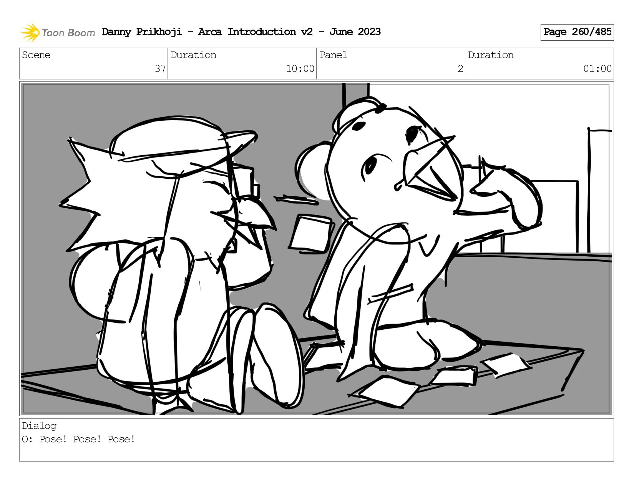Click the Scene header label
The image size is (634, 490).
[x=36, y=55]
